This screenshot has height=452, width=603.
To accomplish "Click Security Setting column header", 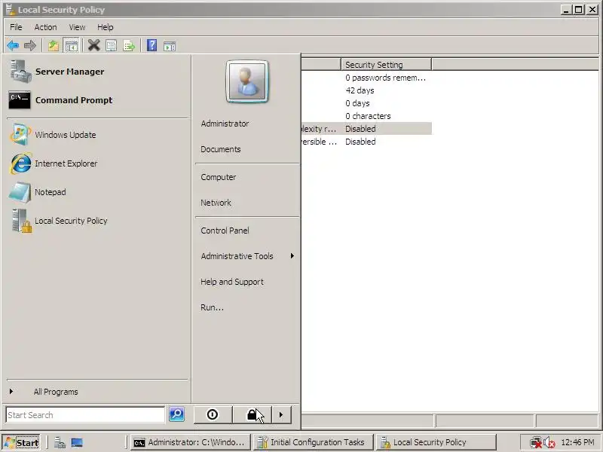I will pyautogui.click(x=386, y=65).
